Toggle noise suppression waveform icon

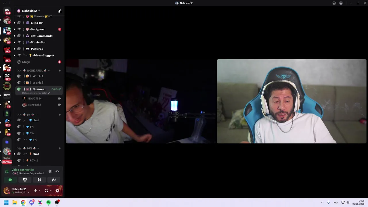[50, 171]
